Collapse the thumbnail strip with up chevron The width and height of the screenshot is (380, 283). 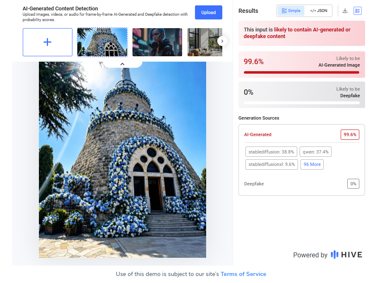tap(122, 64)
